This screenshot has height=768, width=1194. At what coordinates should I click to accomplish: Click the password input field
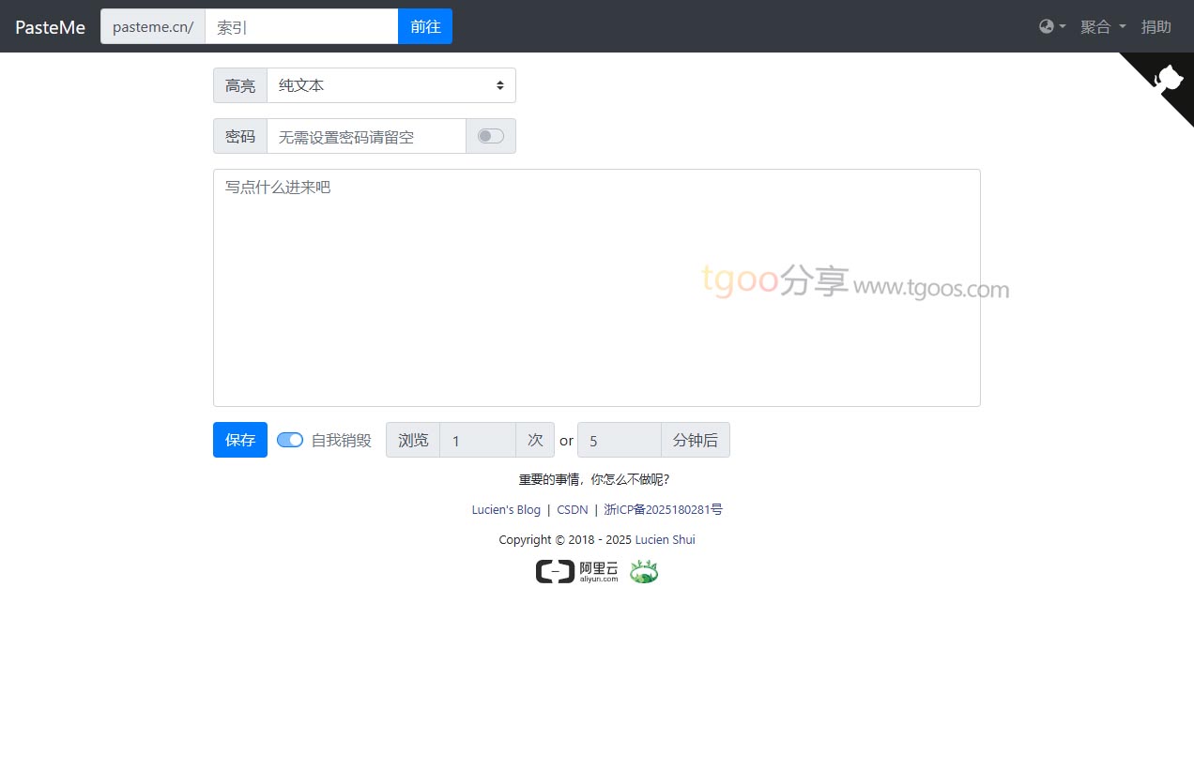[x=366, y=136]
